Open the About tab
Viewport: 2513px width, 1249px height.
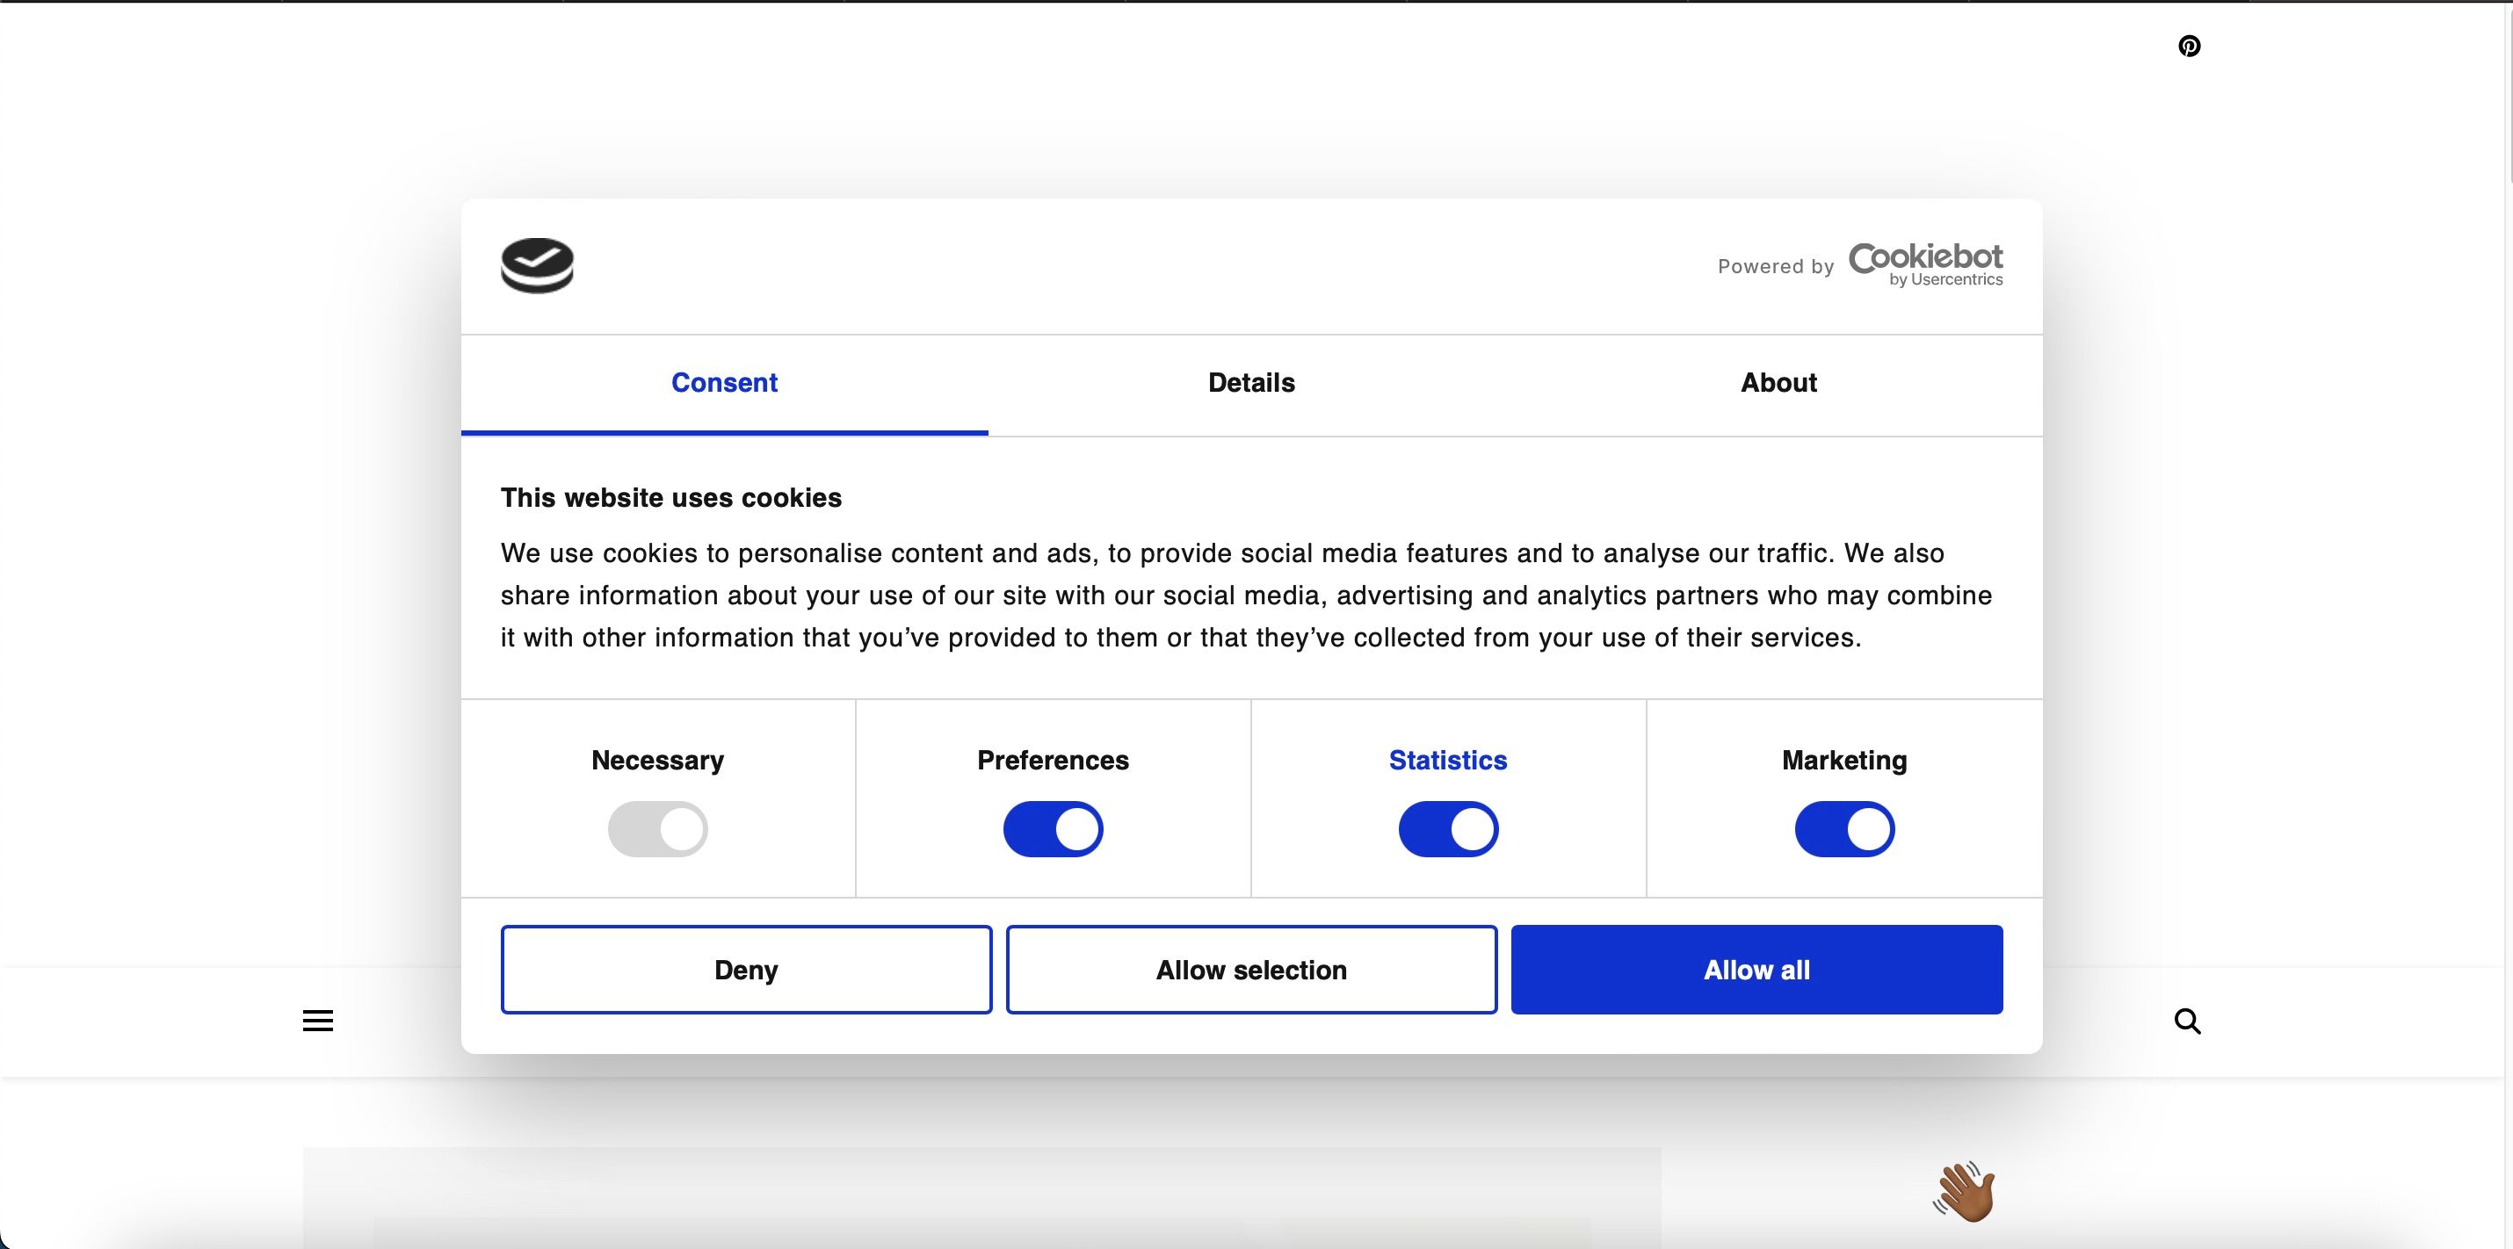click(1778, 383)
